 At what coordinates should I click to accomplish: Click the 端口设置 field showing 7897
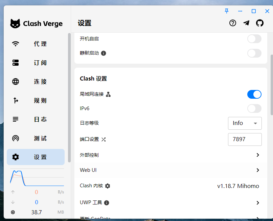245,139
